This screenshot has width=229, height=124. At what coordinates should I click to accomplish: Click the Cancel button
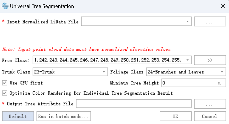[x=210, y=116]
